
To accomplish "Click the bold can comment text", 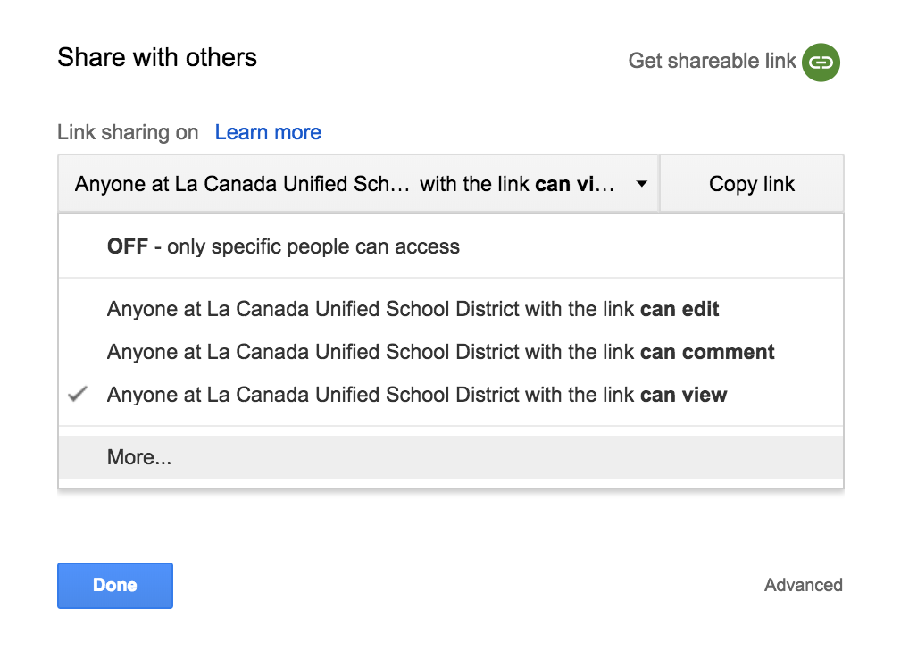I will [x=707, y=352].
